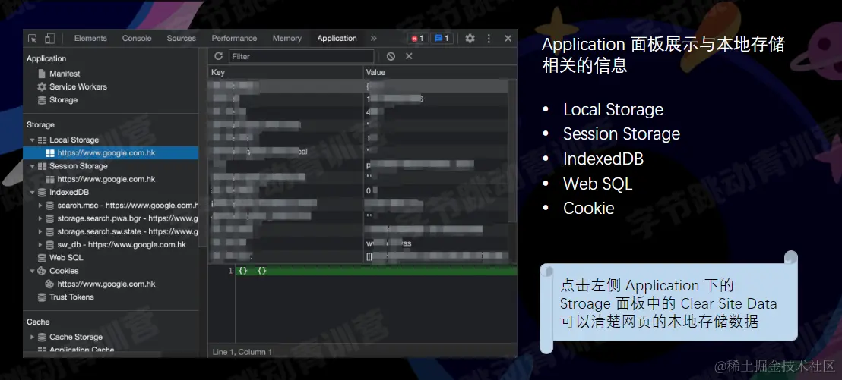842x380 pixels.
Task: Click the Session Storage label
Action: (78, 166)
